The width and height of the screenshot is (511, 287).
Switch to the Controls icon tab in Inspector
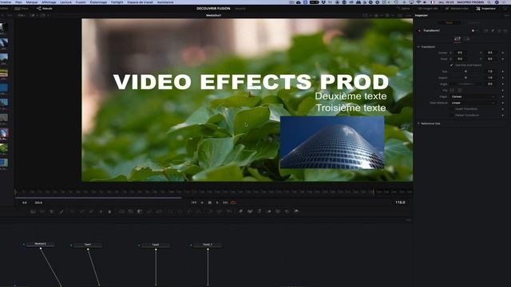[457, 39]
